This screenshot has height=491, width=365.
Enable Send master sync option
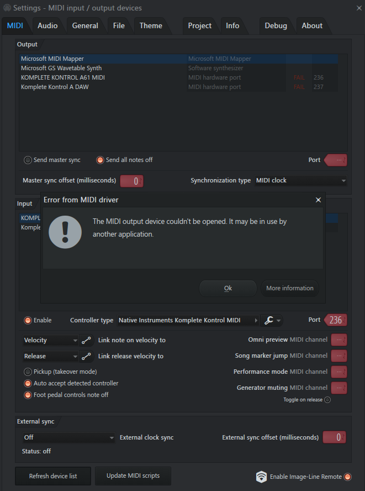[x=28, y=160]
